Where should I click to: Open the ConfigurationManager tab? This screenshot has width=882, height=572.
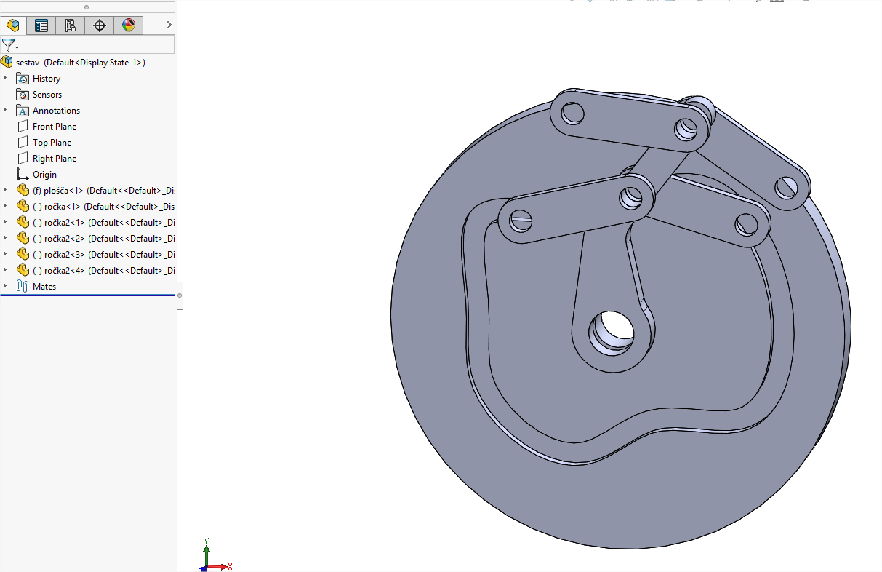(x=71, y=25)
